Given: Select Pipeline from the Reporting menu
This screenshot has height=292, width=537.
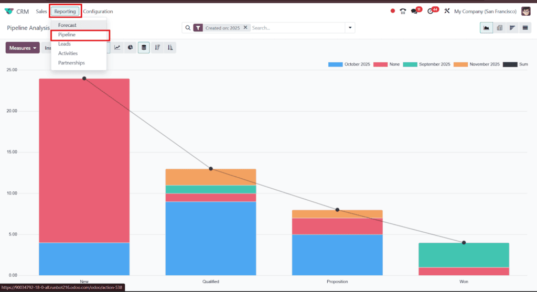Looking at the screenshot, I should coord(67,35).
